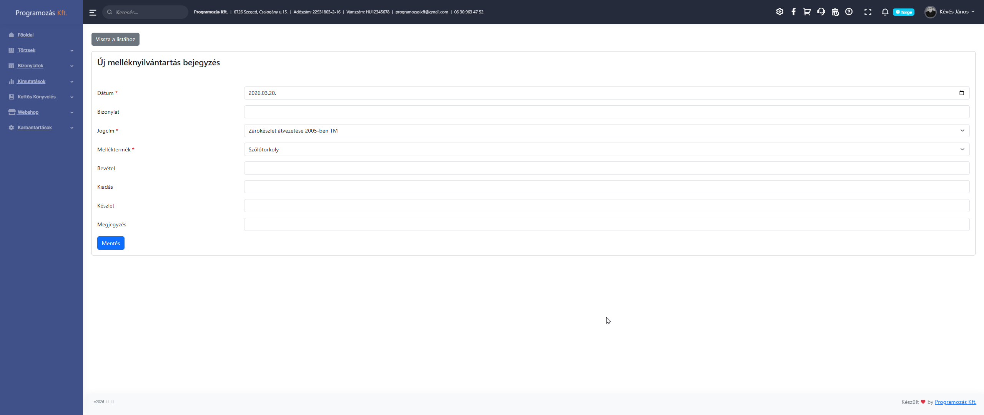Click the forge database badge
The image size is (984, 415).
pos(904,12)
